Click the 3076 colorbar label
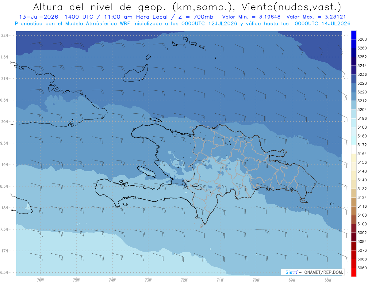Image resolution: width=368 pixels, height=284 pixels. point(362,250)
